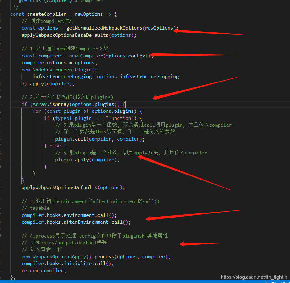Click the NodeEnvironmentPlugin class name
Image resolution: width=290 pixels, height=283 pixels.
tap(62, 70)
